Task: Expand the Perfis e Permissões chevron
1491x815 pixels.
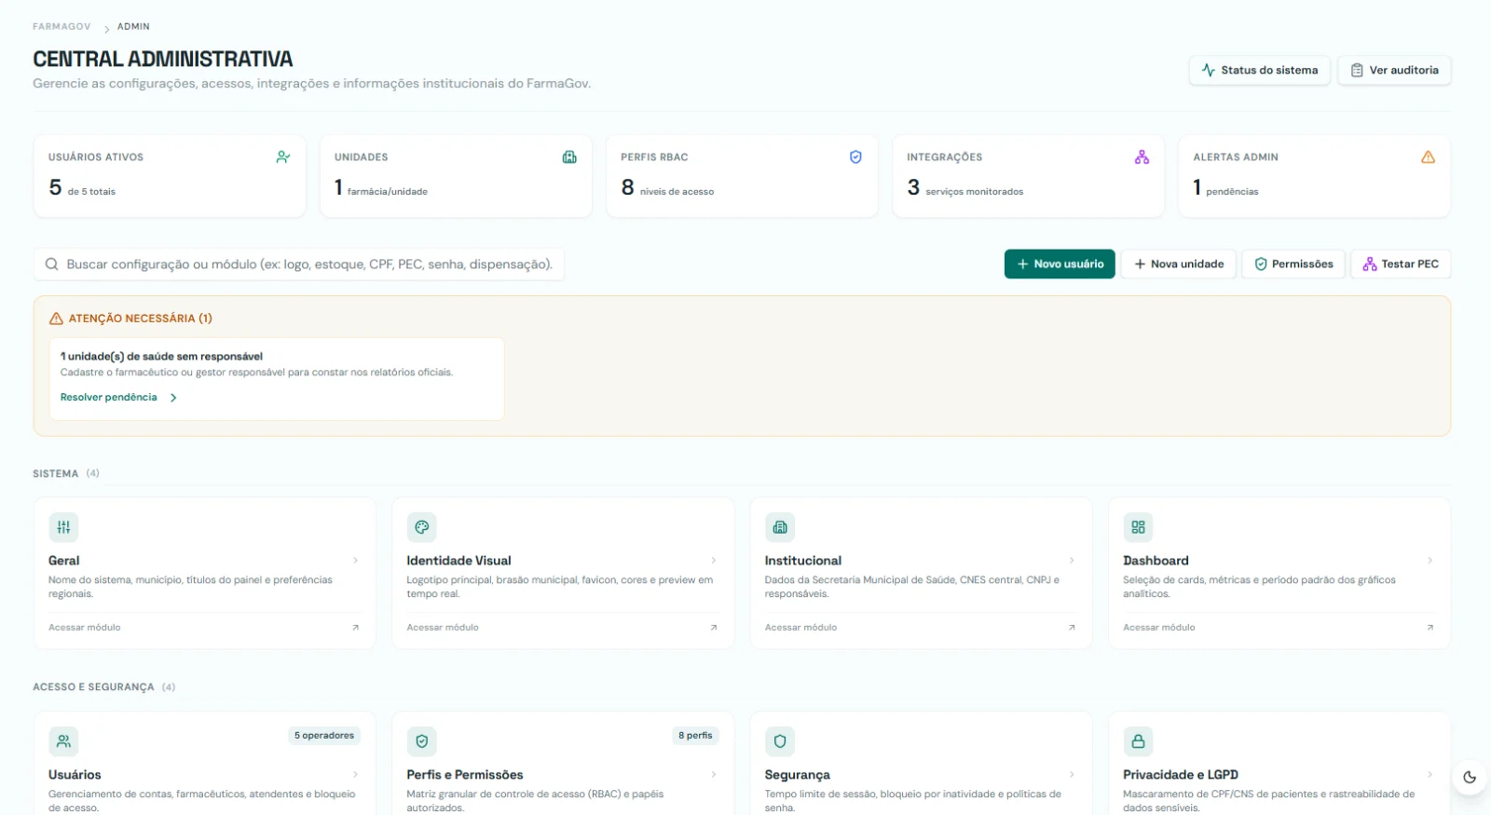Action: point(714,775)
